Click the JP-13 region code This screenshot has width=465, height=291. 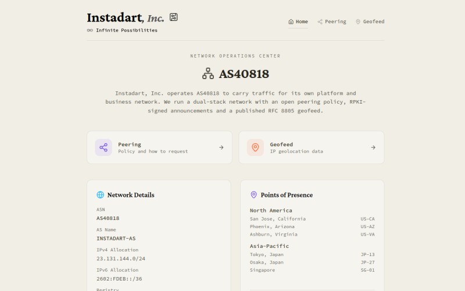point(368,254)
